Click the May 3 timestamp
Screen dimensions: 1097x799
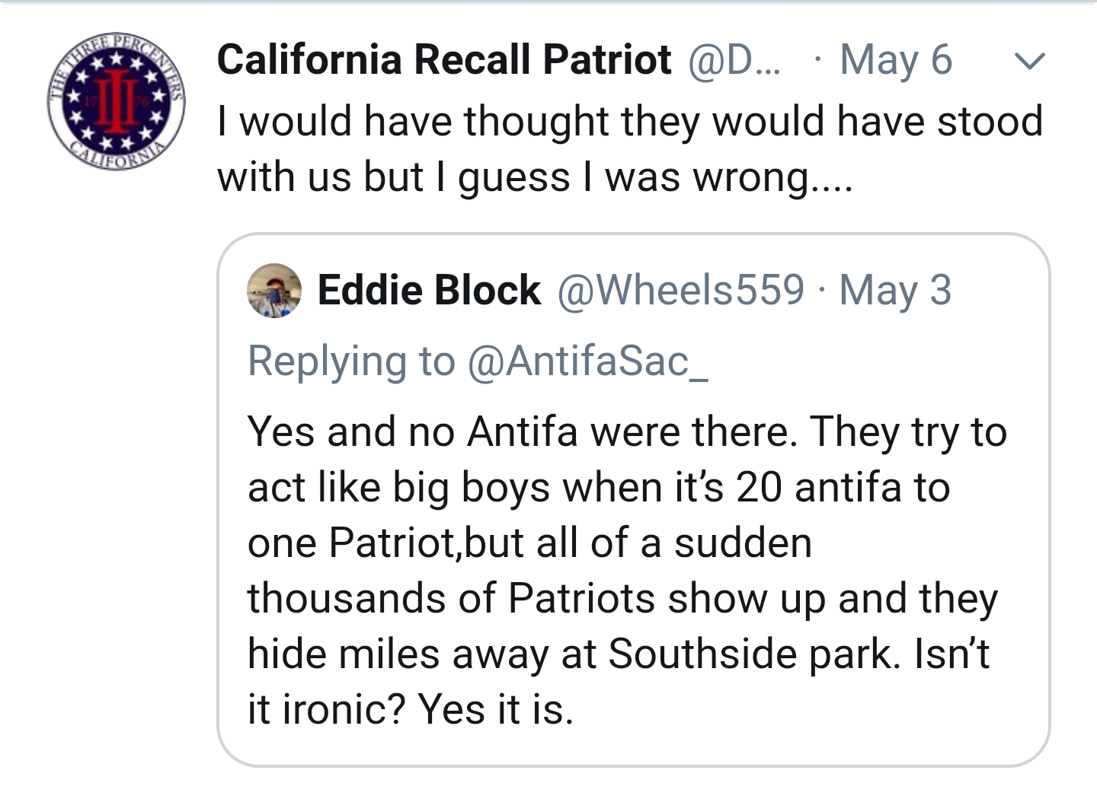(x=895, y=290)
